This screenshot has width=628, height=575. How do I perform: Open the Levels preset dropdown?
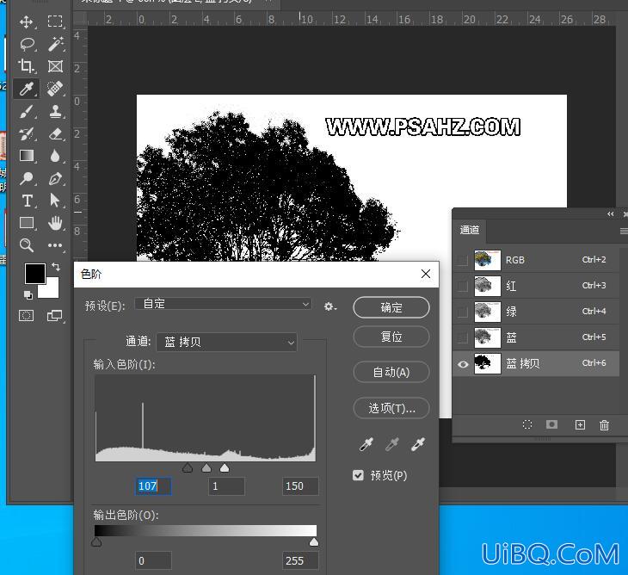[x=223, y=305]
